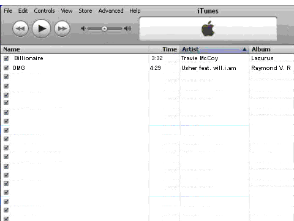
Task: Sort by the Name column header
Action: point(75,49)
